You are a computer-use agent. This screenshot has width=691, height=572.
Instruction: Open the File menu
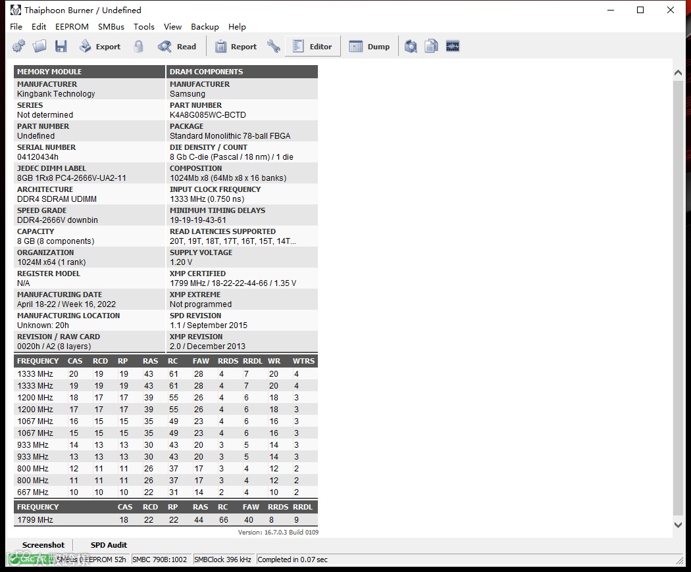pos(16,26)
